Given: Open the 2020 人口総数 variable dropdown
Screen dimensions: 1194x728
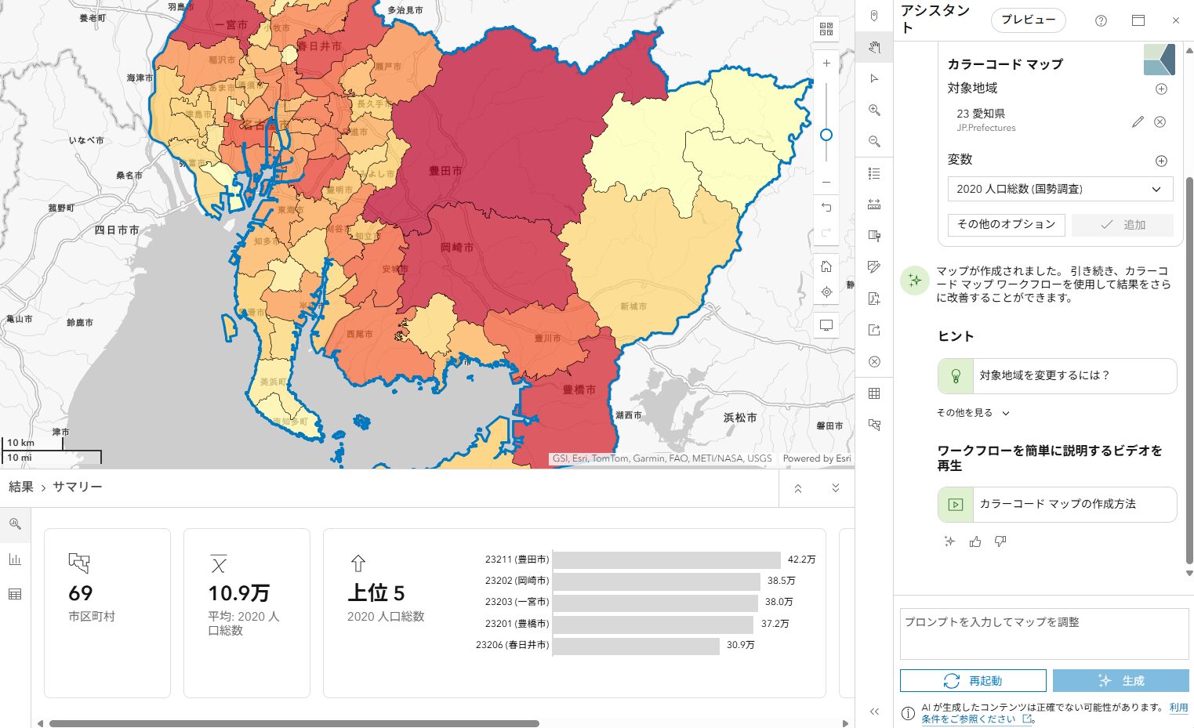Looking at the screenshot, I should coord(1060,189).
